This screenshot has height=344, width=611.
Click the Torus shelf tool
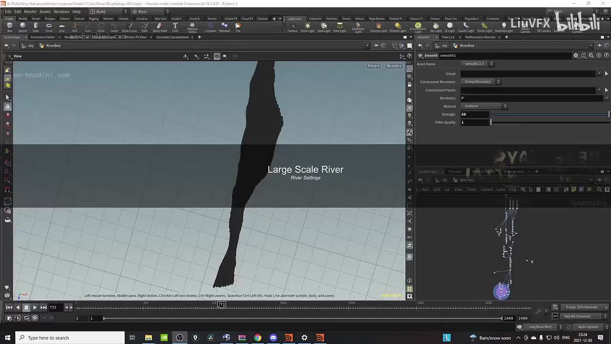pos(49,27)
